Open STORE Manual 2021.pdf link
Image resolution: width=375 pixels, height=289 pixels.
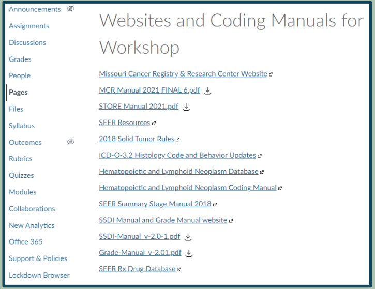click(139, 107)
